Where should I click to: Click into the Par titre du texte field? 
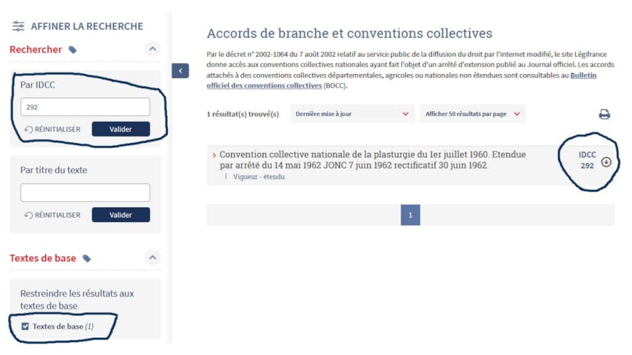(85, 192)
